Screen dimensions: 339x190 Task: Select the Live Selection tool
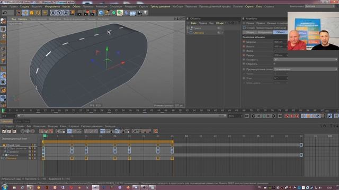tap(19, 13)
